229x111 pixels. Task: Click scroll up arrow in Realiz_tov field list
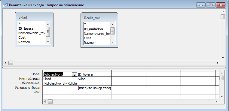pos(113,24)
